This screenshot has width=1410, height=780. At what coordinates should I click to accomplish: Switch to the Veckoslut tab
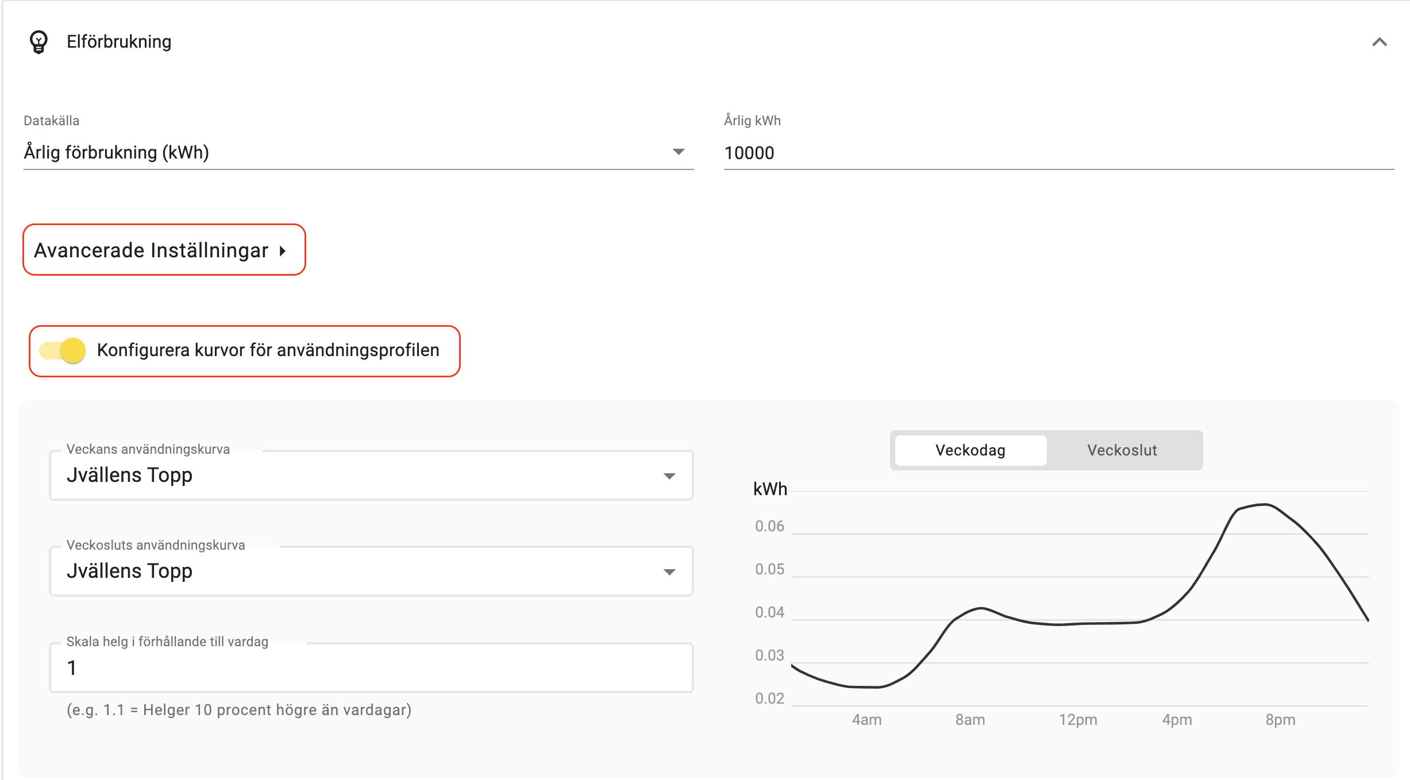click(1122, 450)
